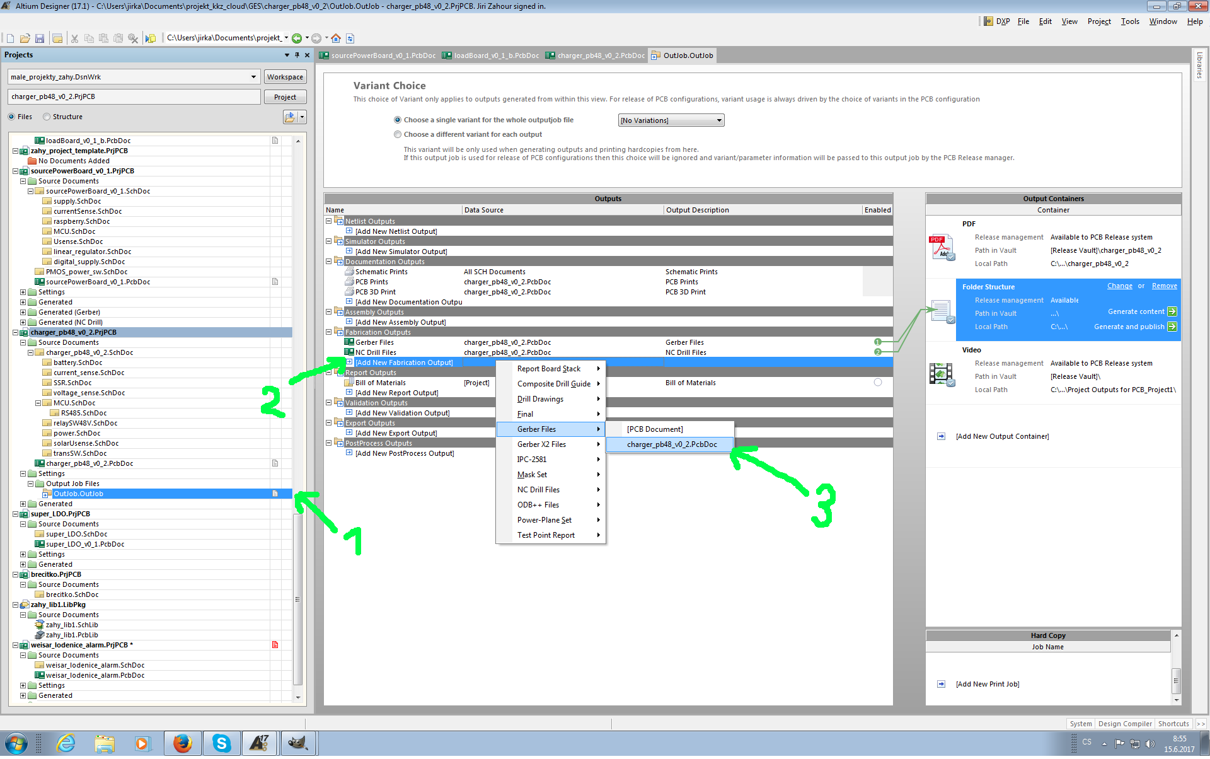Click the Home page toolbar icon
This screenshot has width=1210, height=759.
pos(336,38)
